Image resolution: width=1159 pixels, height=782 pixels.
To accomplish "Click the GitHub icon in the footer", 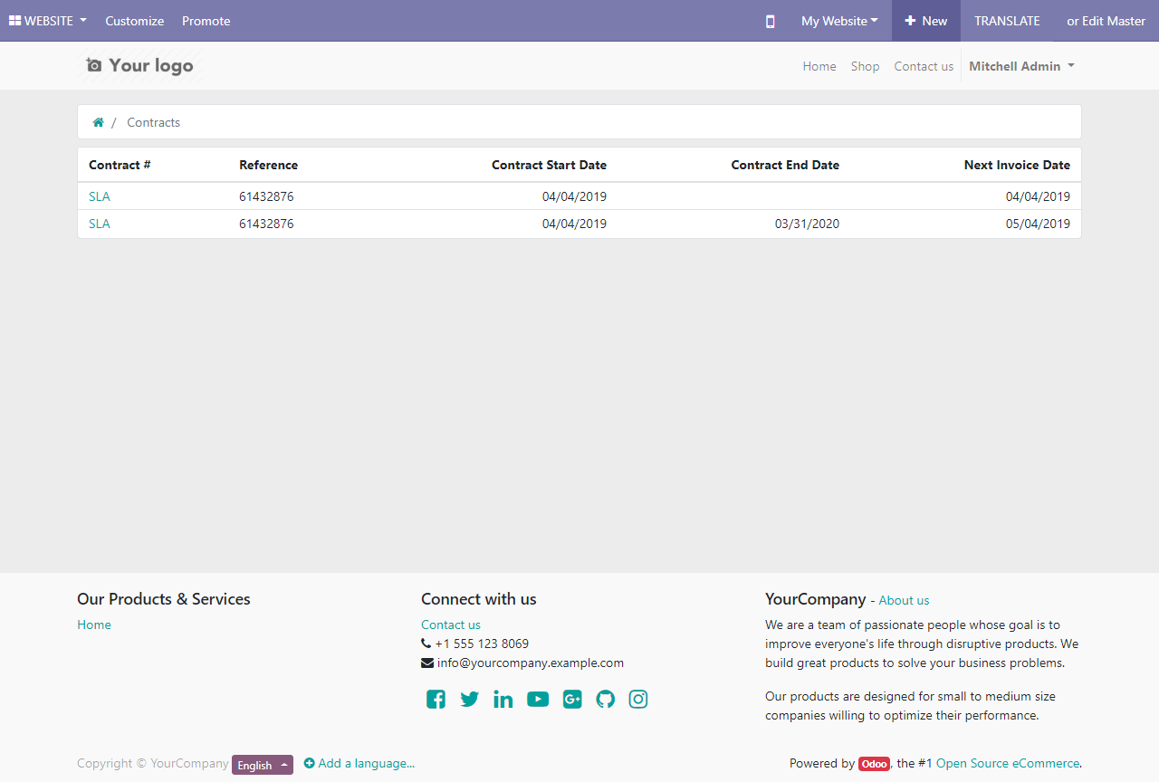I will click(605, 699).
